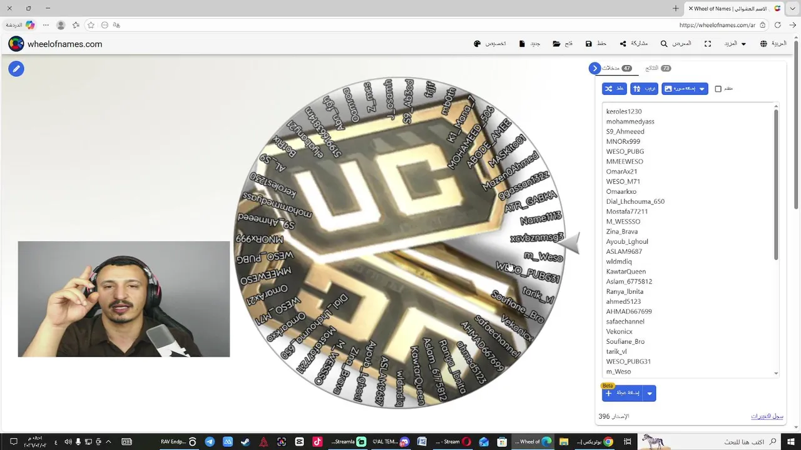Save the wheel with the floppy disk icon
The image size is (801, 450).
click(x=589, y=44)
